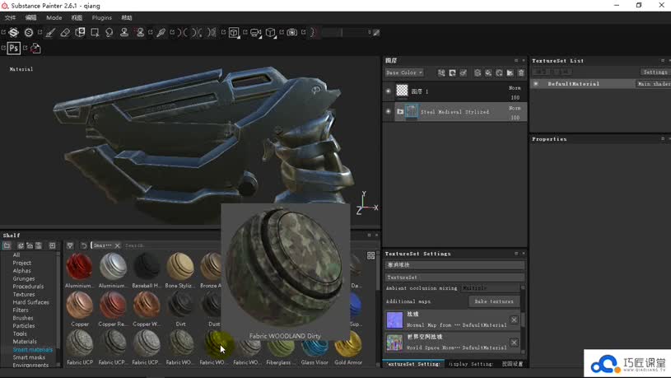
Task: Open the 帮助 menu
Action: (x=127, y=17)
